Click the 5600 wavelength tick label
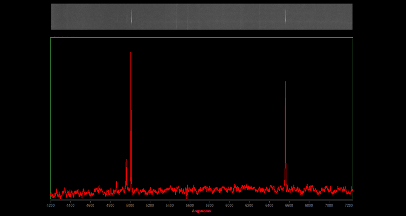The width and height of the screenshot is (406, 216). click(x=189, y=205)
